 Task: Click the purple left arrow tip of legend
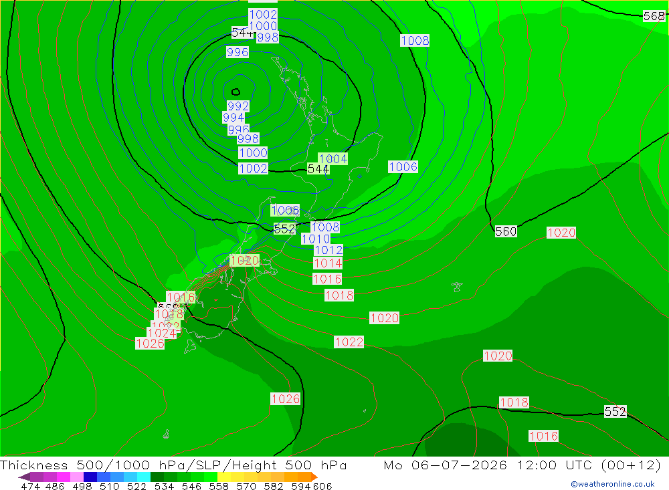coord(24,477)
